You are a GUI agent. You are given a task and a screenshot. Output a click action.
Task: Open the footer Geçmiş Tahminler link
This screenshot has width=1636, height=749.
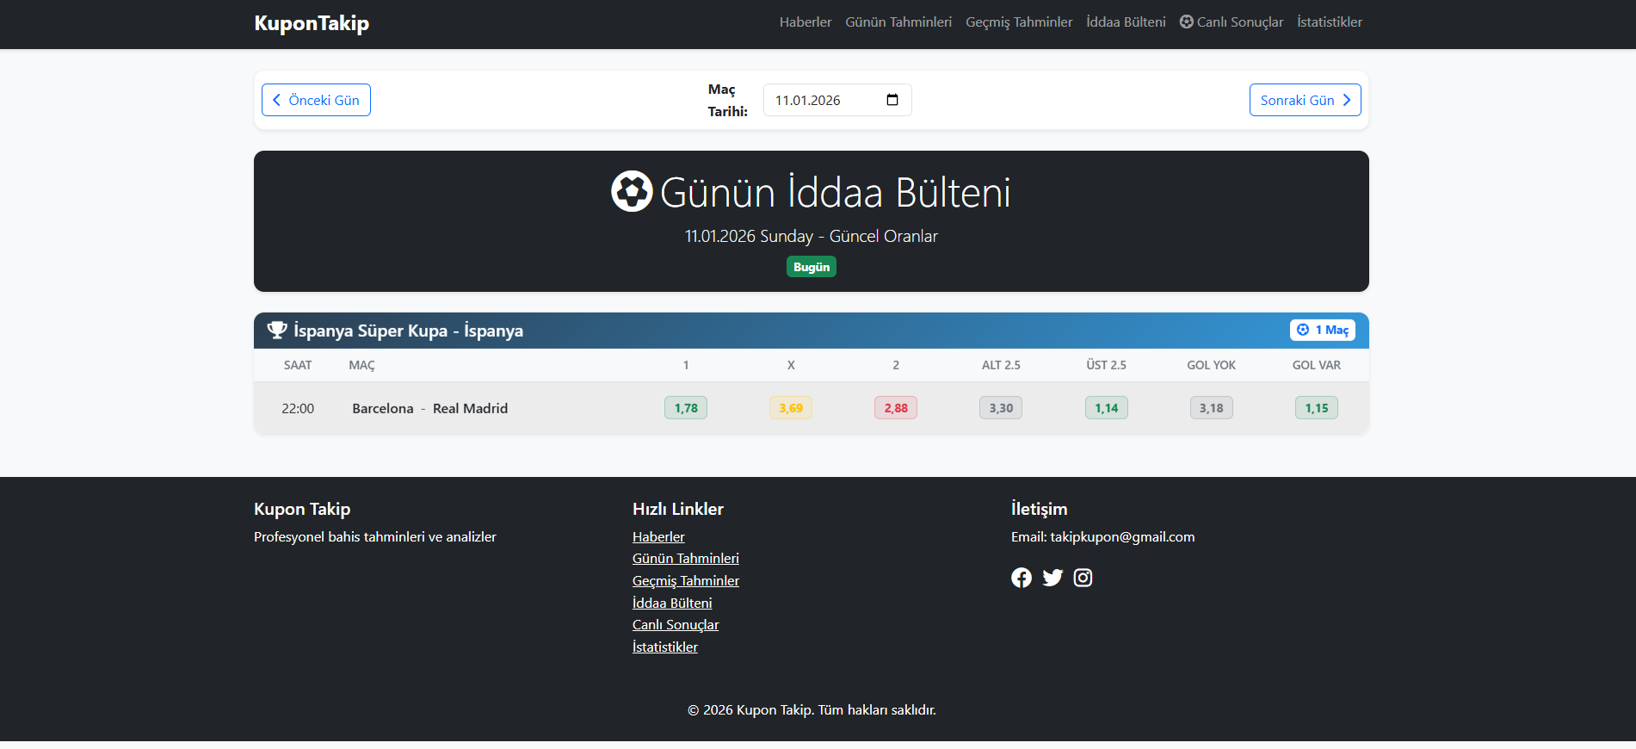(686, 581)
